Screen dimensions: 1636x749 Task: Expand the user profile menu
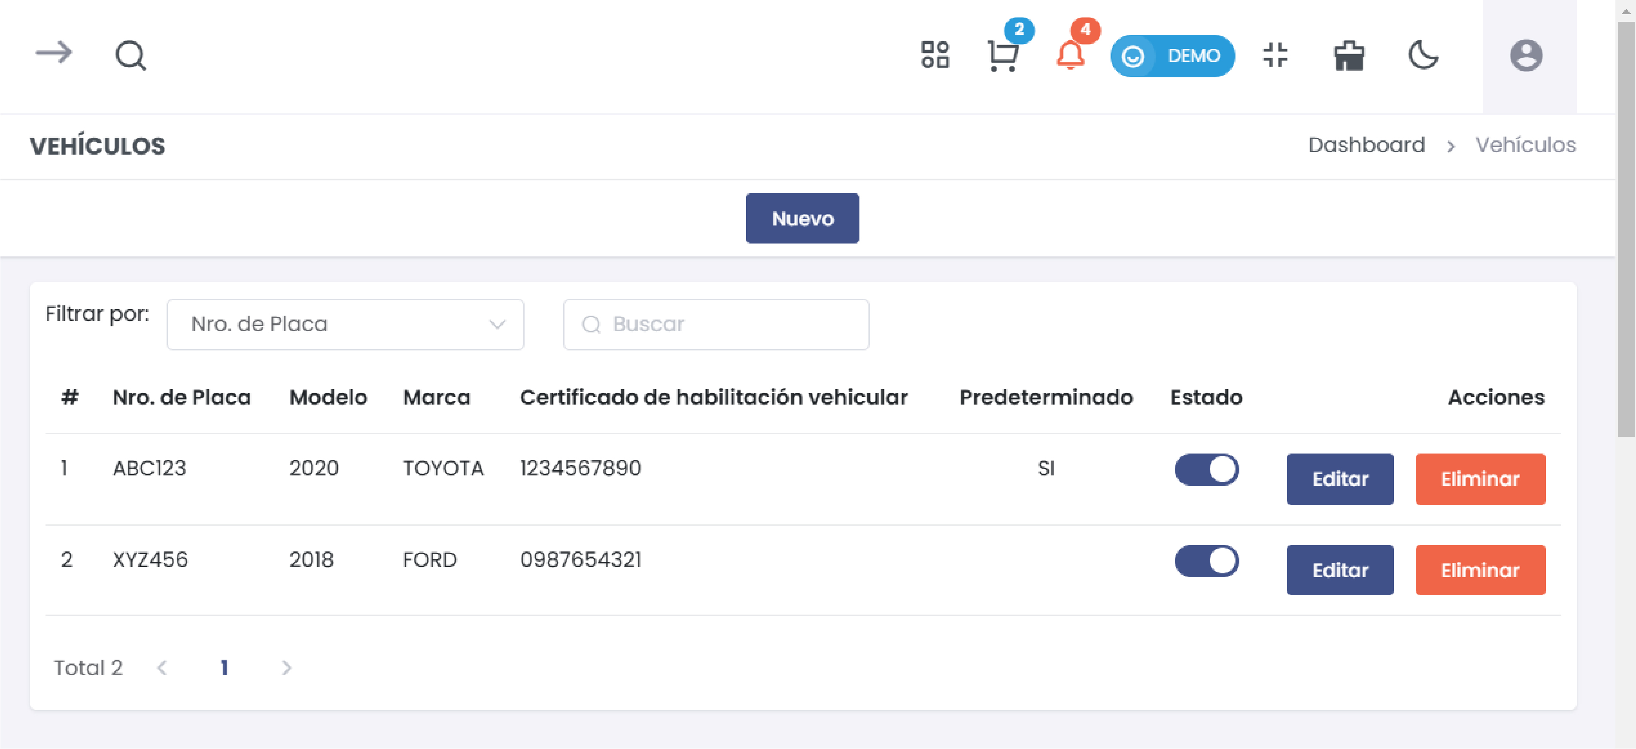pos(1527,56)
